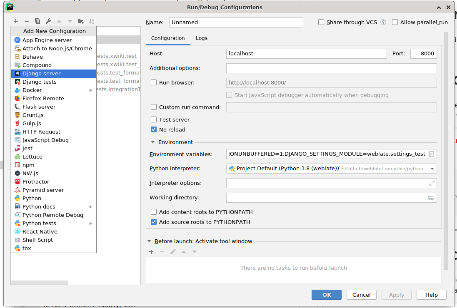Click the Working directory folder browse icon
The width and height of the screenshot is (457, 308).
point(431,198)
